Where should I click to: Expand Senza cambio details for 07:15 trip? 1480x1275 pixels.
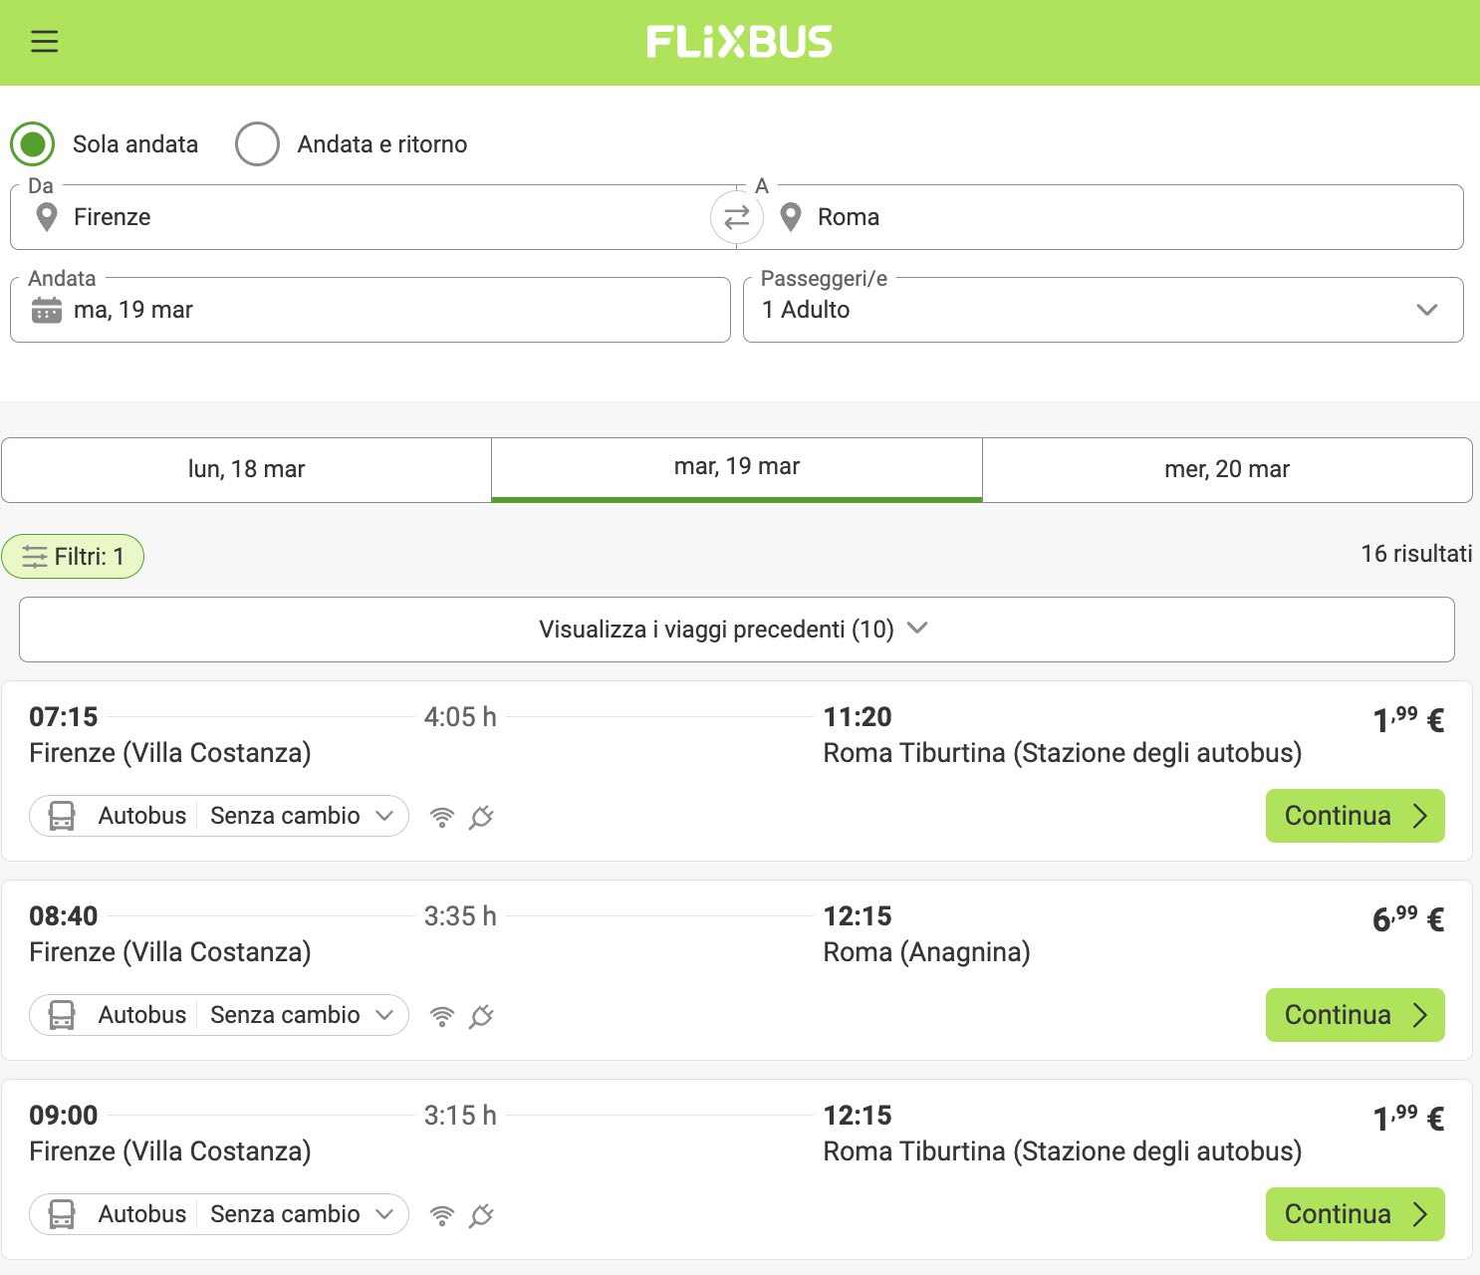pos(300,816)
